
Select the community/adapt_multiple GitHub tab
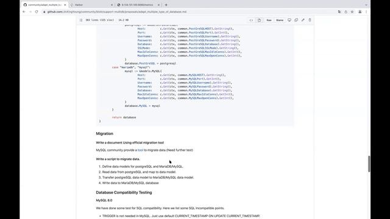[x=44, y=5]
